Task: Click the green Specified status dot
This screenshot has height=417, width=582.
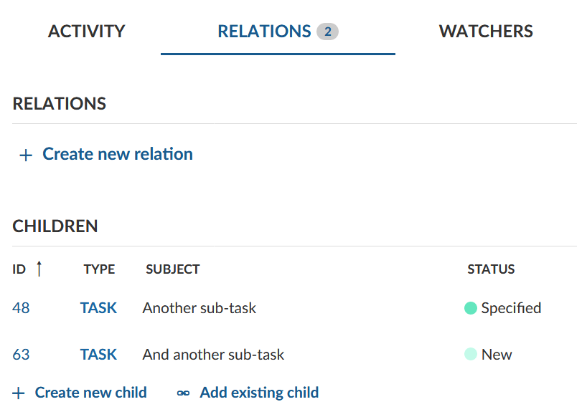Action: coord(471,308)
